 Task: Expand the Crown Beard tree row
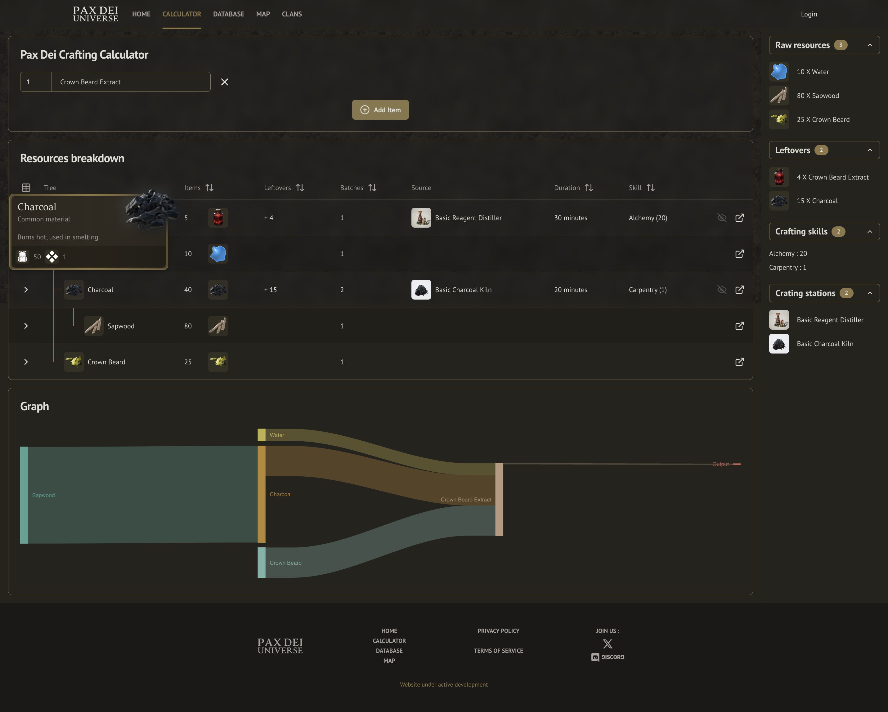(26, 362)
